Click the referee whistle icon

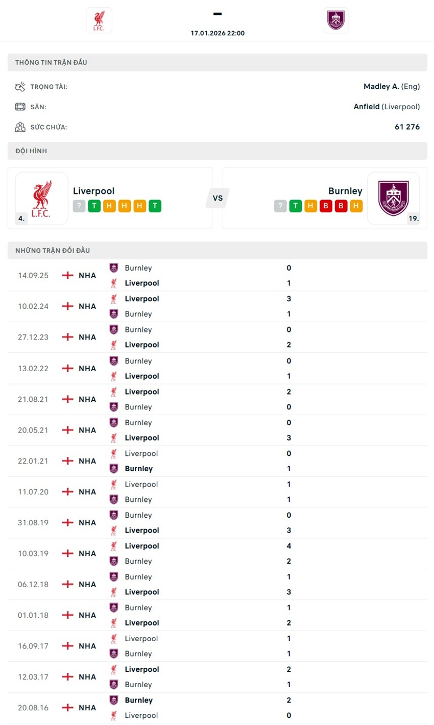[x=20, y=86]
